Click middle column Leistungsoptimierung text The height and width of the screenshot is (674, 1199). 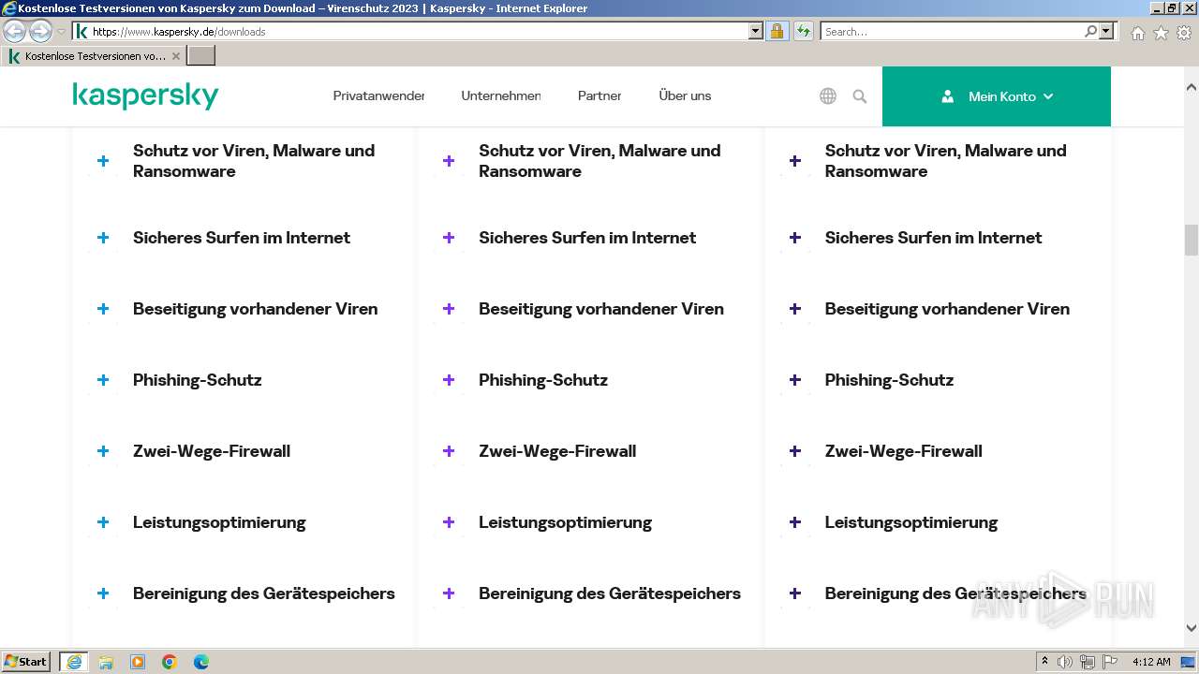pyautogui.click(x=565, y=522)
